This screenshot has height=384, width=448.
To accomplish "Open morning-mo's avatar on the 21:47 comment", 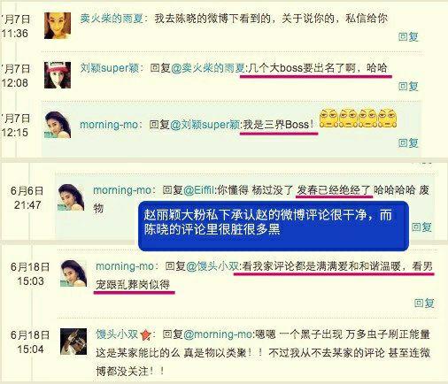I will [71, 197].
